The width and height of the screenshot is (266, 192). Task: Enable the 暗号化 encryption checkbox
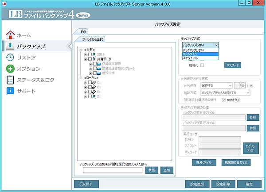[202, 65]
